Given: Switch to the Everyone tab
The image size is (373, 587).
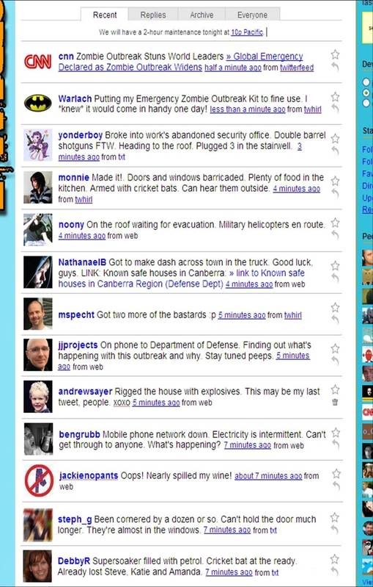Looking at the screenshot, I should click(252, 15).
